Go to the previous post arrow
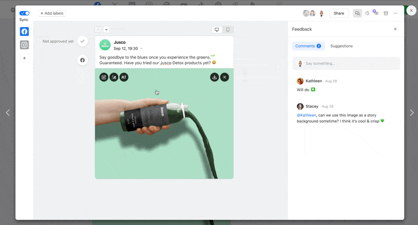Viewport: 418px width, 225px height. [8, 113]
